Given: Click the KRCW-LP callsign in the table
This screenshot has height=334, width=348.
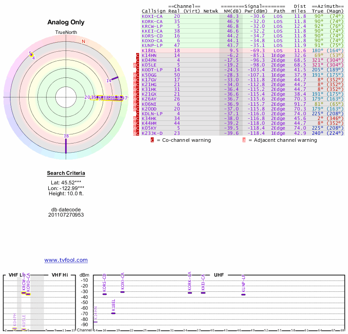Looking at the screenshot, I should coord(152,26).
